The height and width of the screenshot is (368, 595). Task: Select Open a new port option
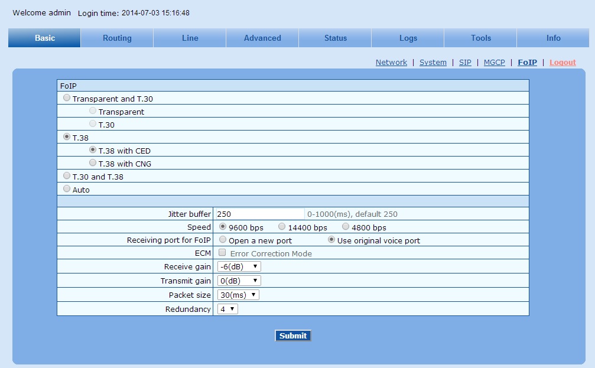(x=223, y=240)
